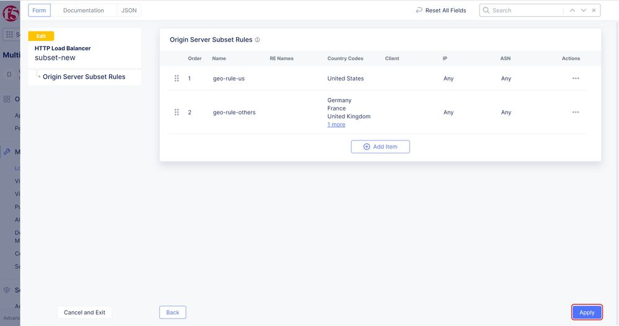619x326 pixels.
Task: Go to next search result arrow
Action: [583, 11]
